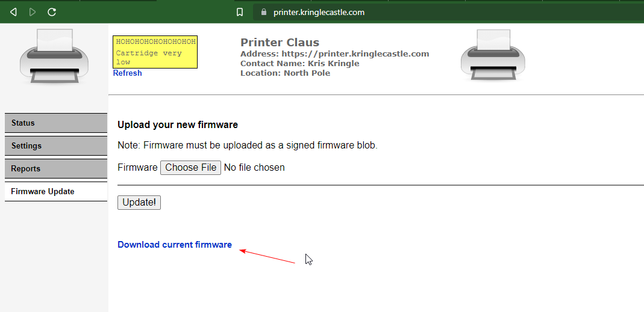644x312 pixels.
Task: Click the "No file chosen" label
Action: point(254,168)
